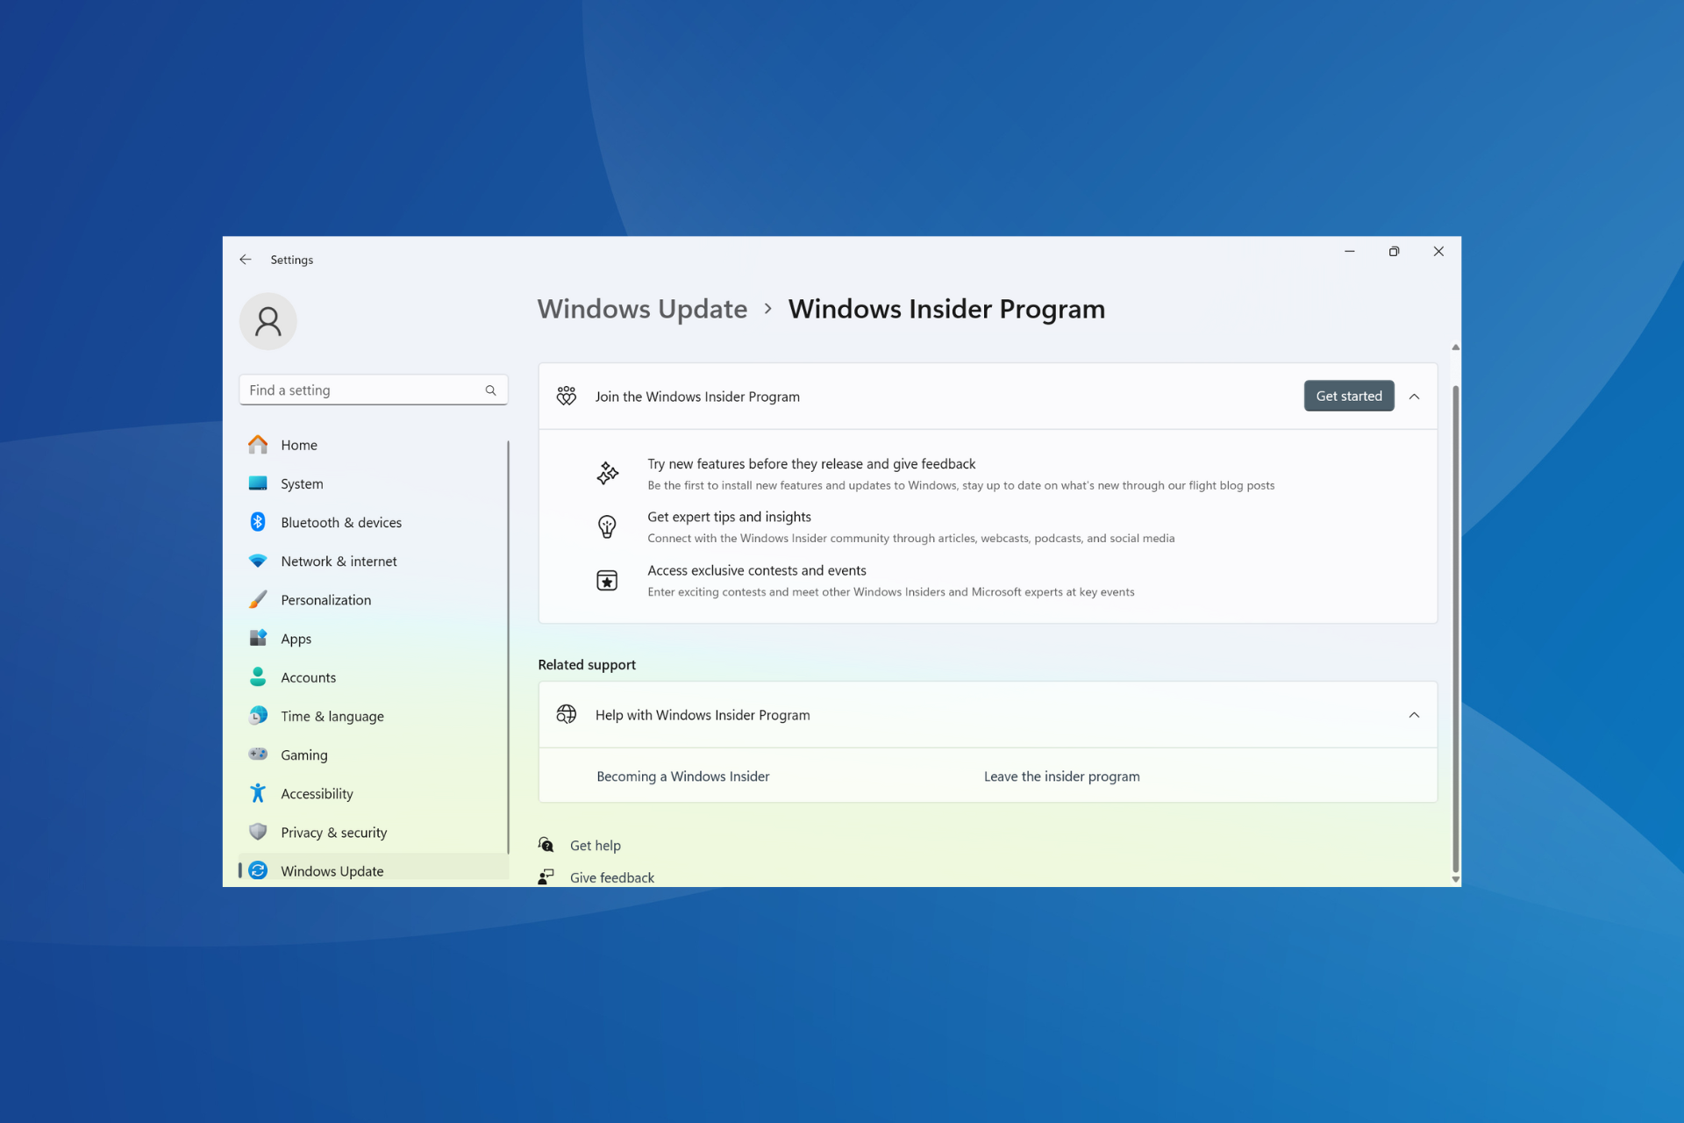The width and height of the screenshot is (1684, 1123).
Task: Click the scrollbar up arrow
Action: [x=1455, y=347]
